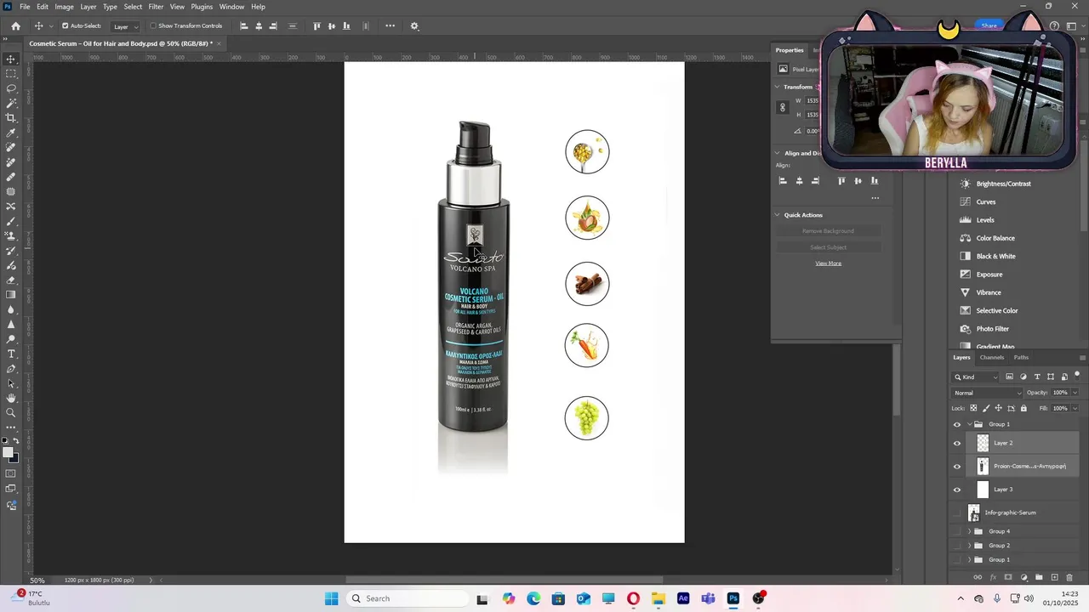The image size is (1089, 612).
Task: Select the Crop tool
Action: click(x=11, y=118)
